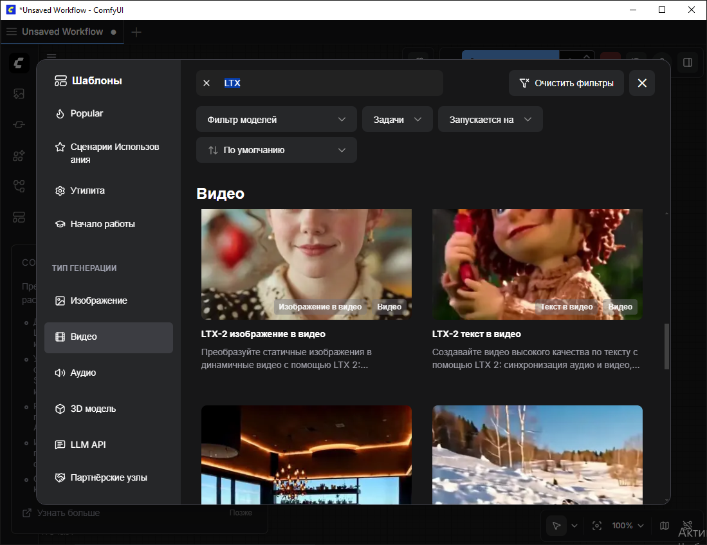Open the templates sidebar icon behind dialog
This screenshot has width=707, height=545.
pyautogui.click(x=19, y=217)
